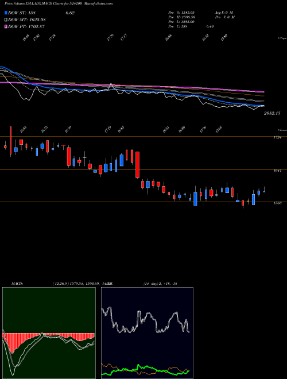Select the 'Avg V: 0 M' text
Screen dimensions: 287x379
coord(224,12)
